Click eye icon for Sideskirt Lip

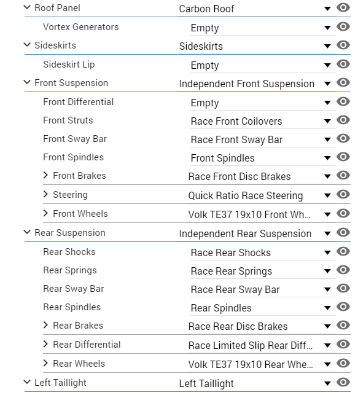[343, 64]
